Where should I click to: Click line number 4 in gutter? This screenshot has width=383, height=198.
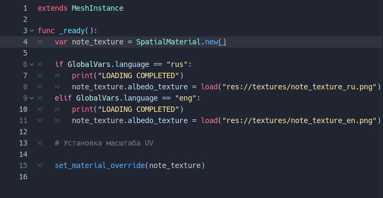pyautogui.click(x=25, y=42)
